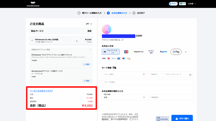This screenshot has width=216, height=121.
Task: Click the PDFelement price ¥8,980
Action: point(88,40)
